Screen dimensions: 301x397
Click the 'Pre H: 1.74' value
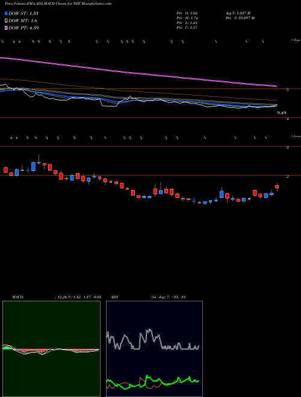point(187,18)
